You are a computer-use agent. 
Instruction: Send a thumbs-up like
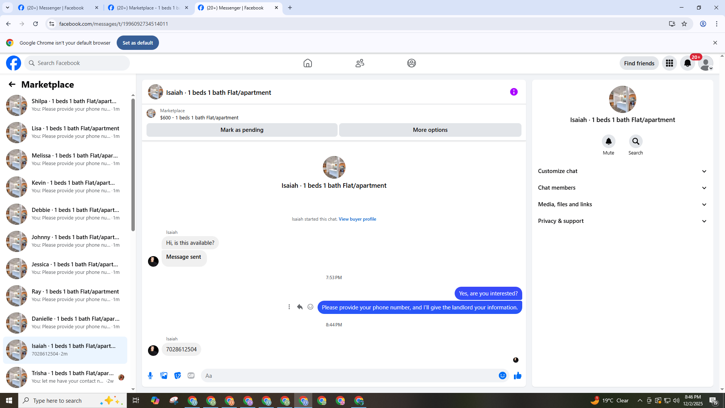517,376
